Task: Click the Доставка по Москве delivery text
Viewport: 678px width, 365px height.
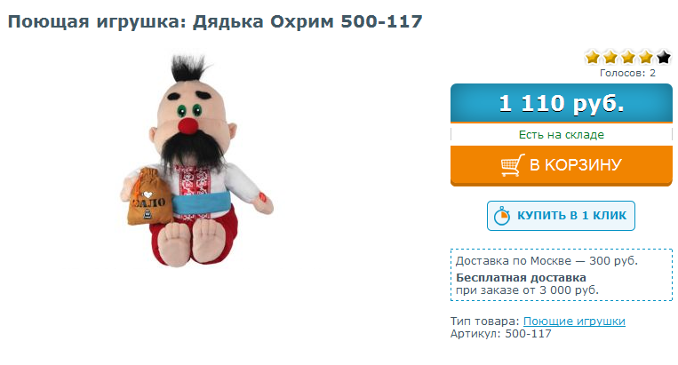Action: point(546,261)
